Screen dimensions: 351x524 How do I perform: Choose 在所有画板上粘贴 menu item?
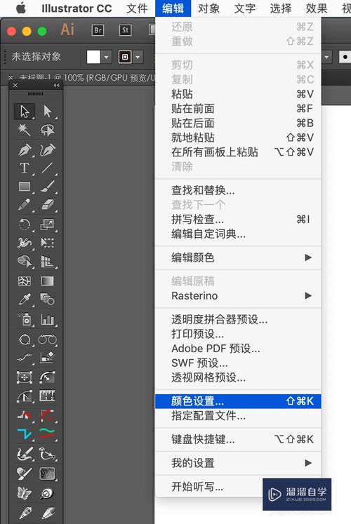(238, 152)
